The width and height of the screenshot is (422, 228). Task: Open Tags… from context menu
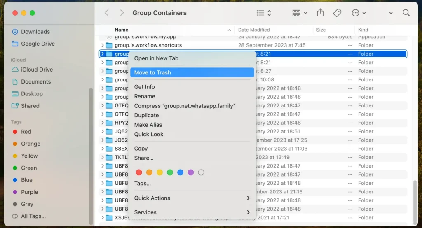pos(192,184)
